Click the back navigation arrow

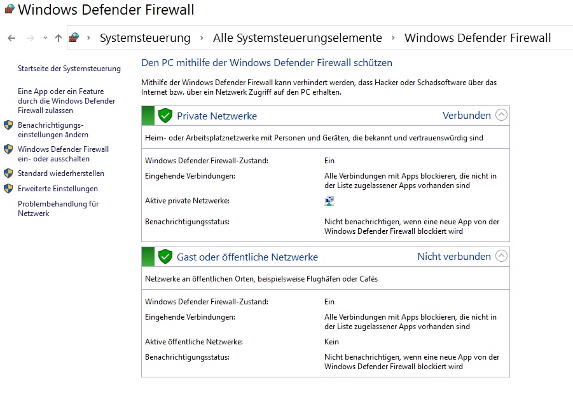pos(11,38)
